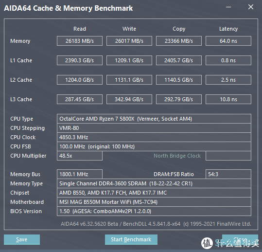Click the CPU Stepping label
The width and height of the screenshot is (262, 252).
coord(28,128)
